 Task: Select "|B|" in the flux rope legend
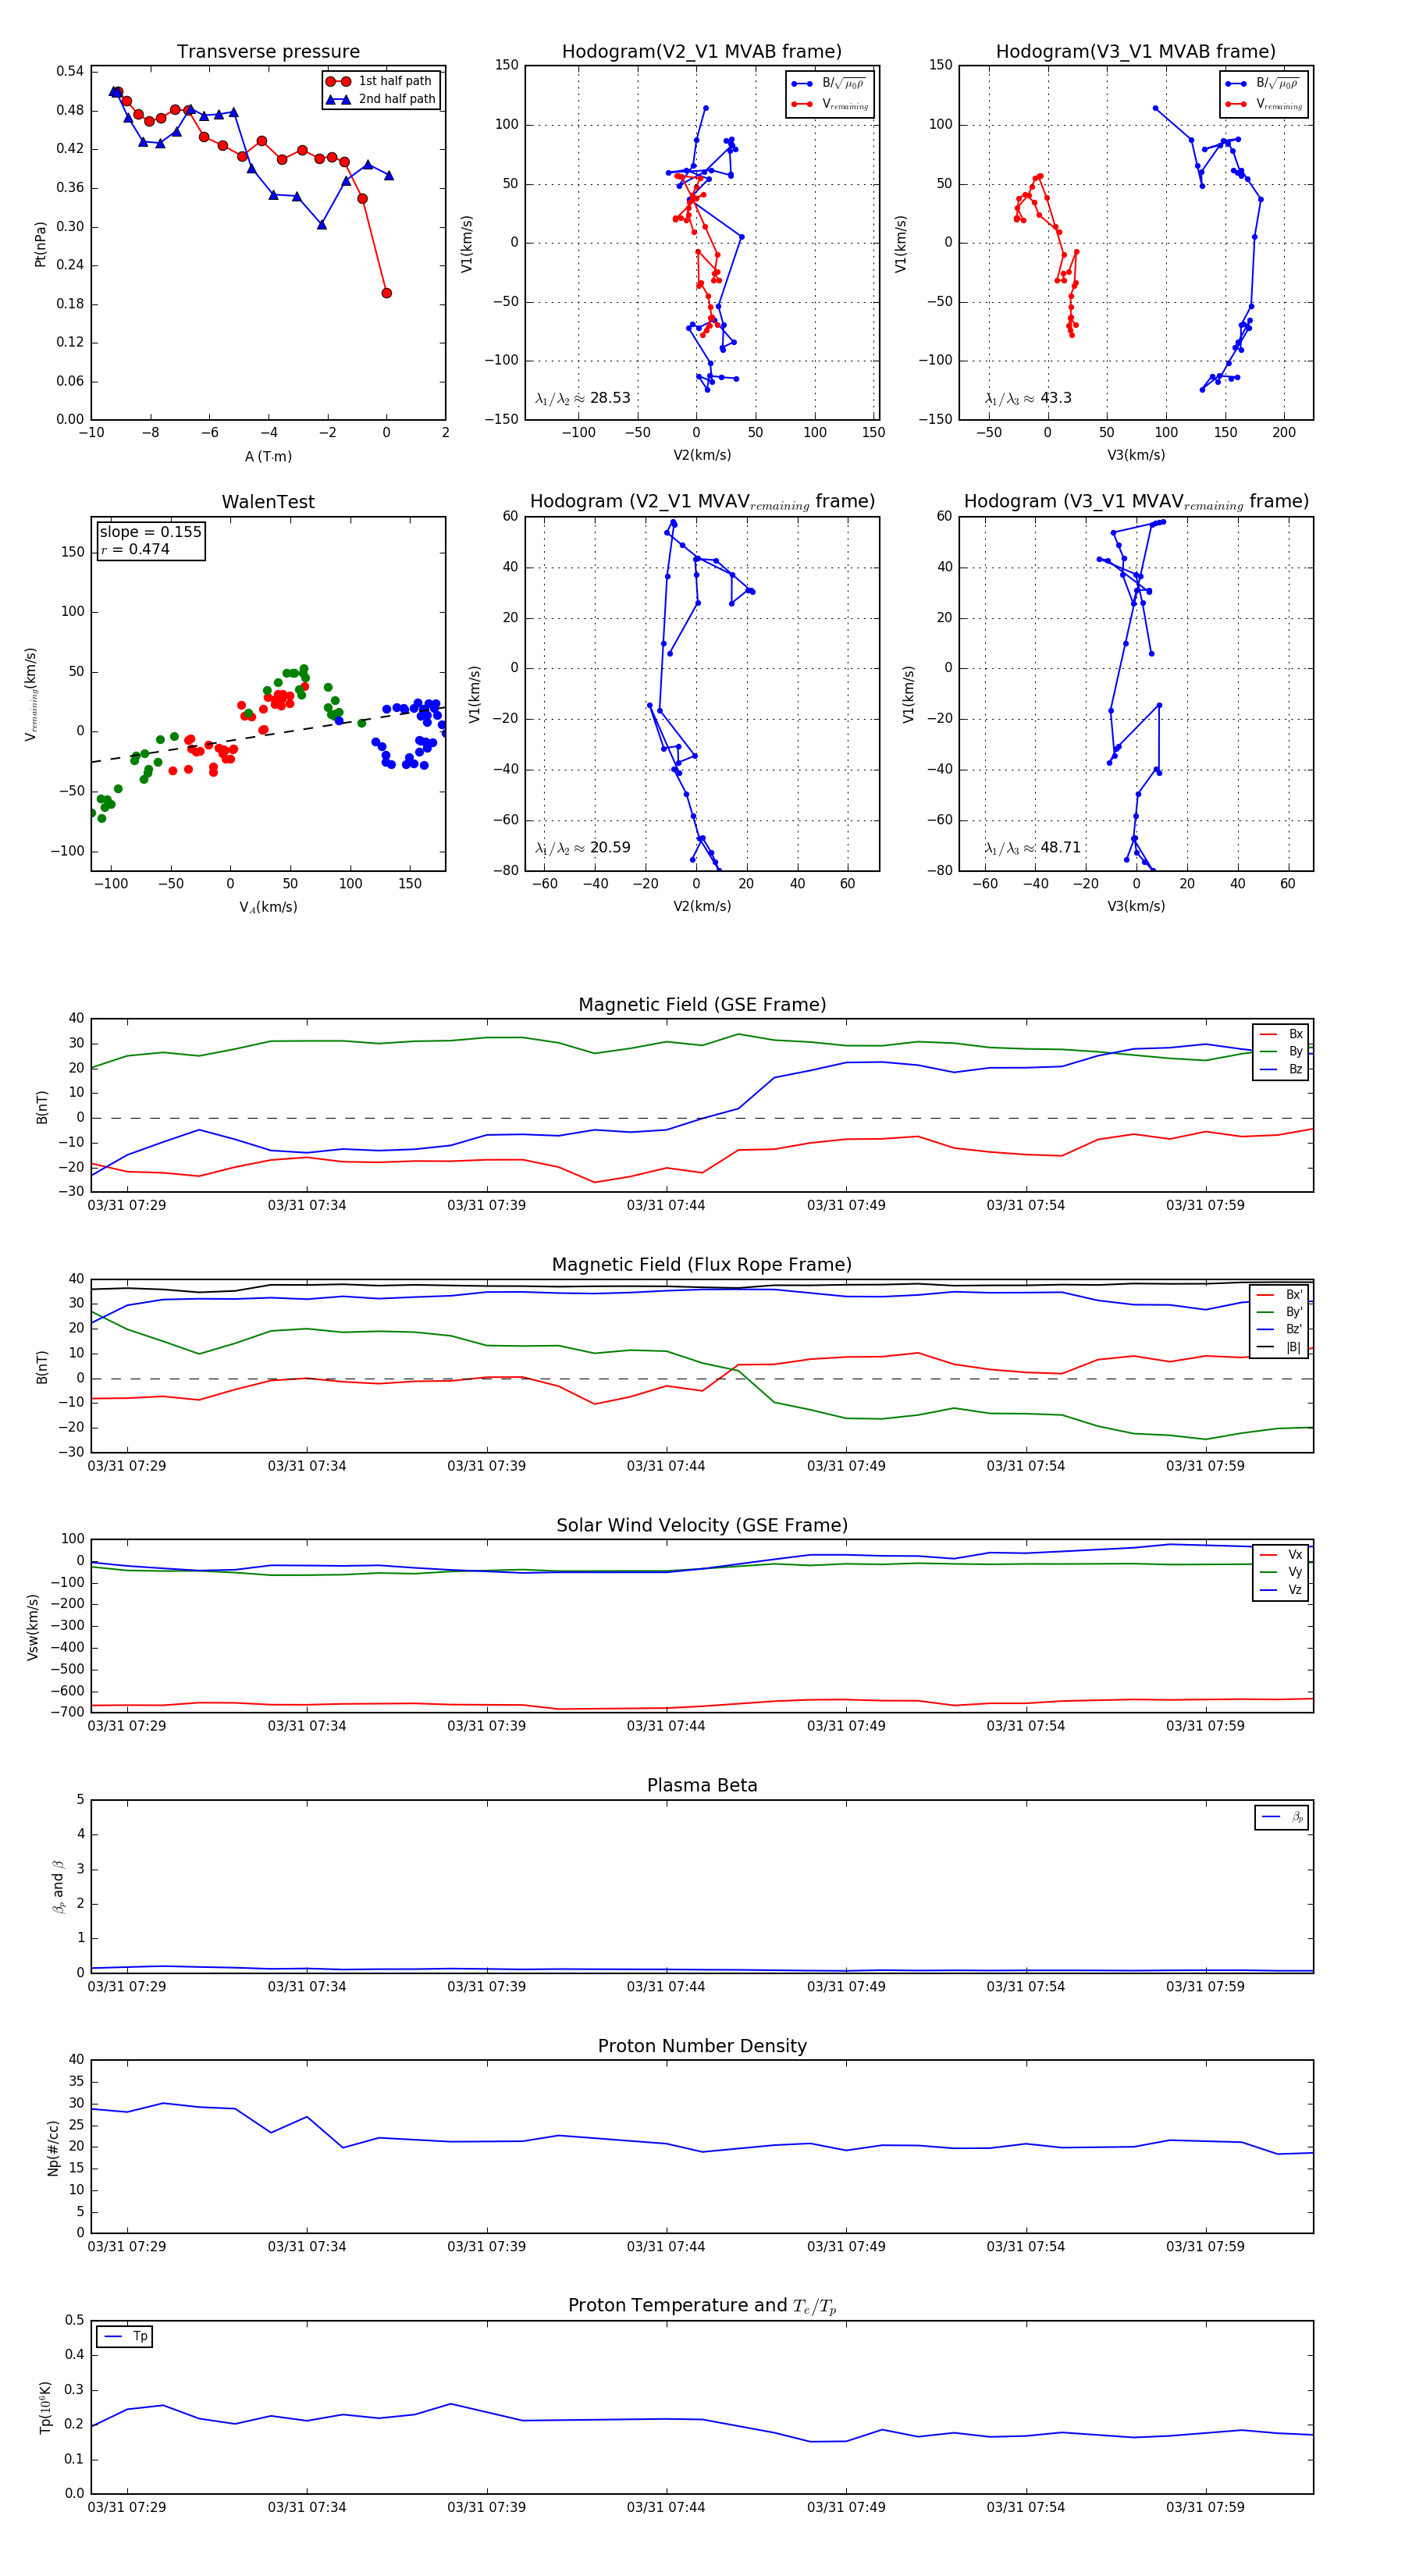click(1281, 1347)
